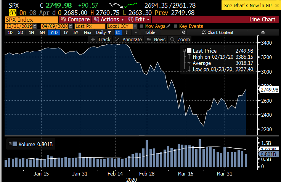Activate the Track crosshair tool

pyautogui.click(x=101, y=39)
